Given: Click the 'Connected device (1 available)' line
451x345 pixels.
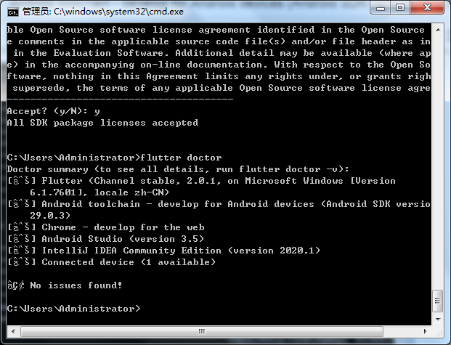Looking at the screenshot, I should click(111, 262).
